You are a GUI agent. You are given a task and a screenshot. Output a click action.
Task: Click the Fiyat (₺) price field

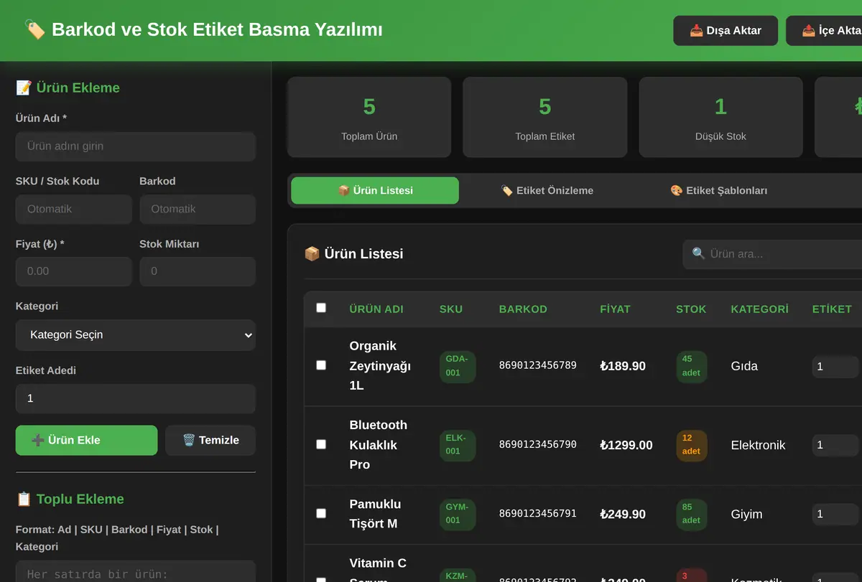coord(74,271)
